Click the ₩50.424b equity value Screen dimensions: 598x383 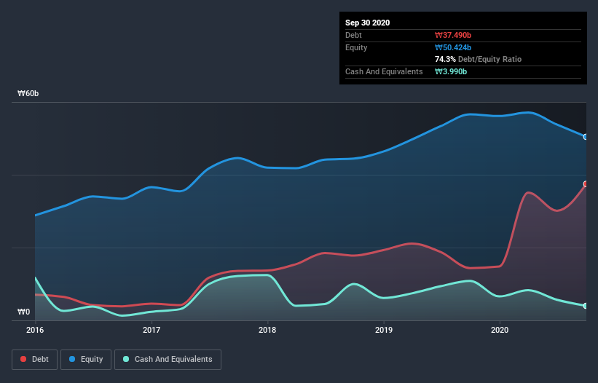click(453, 47)
